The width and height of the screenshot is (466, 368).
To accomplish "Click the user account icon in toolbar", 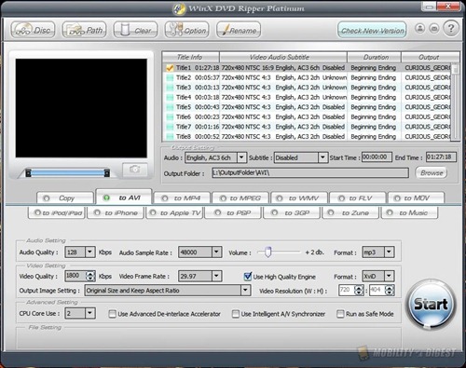I will 420,29.
